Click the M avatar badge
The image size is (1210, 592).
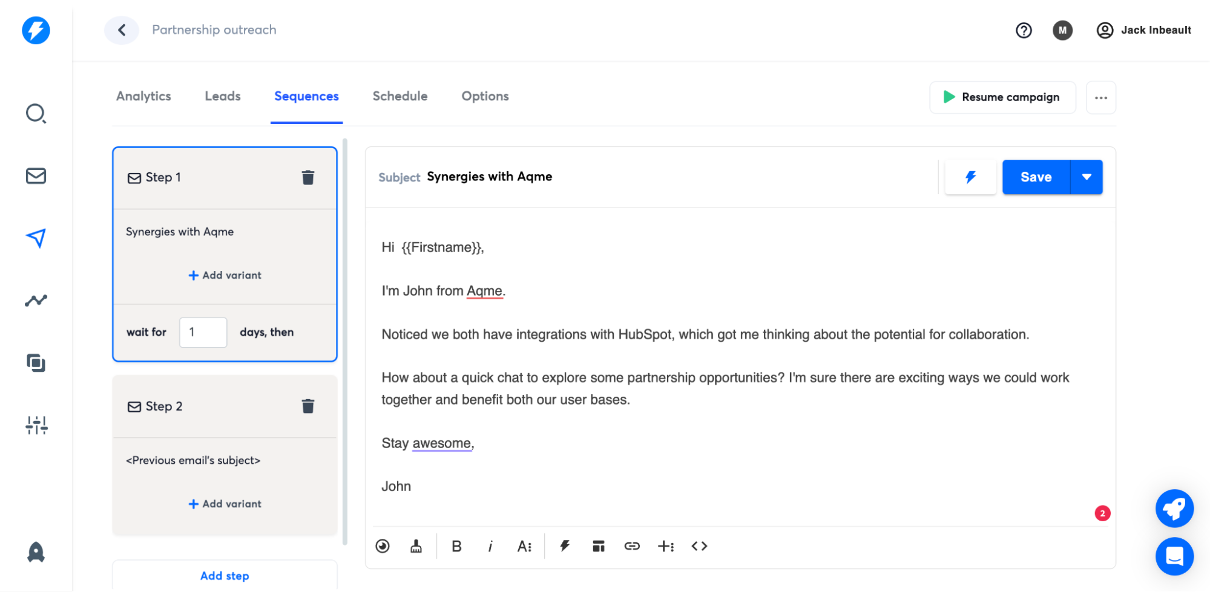click(x=1062, y=30)
